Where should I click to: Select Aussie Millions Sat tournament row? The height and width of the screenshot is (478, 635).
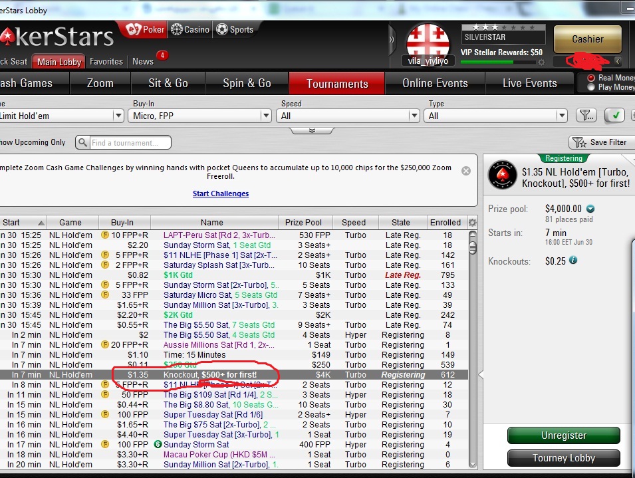(233, 345)
